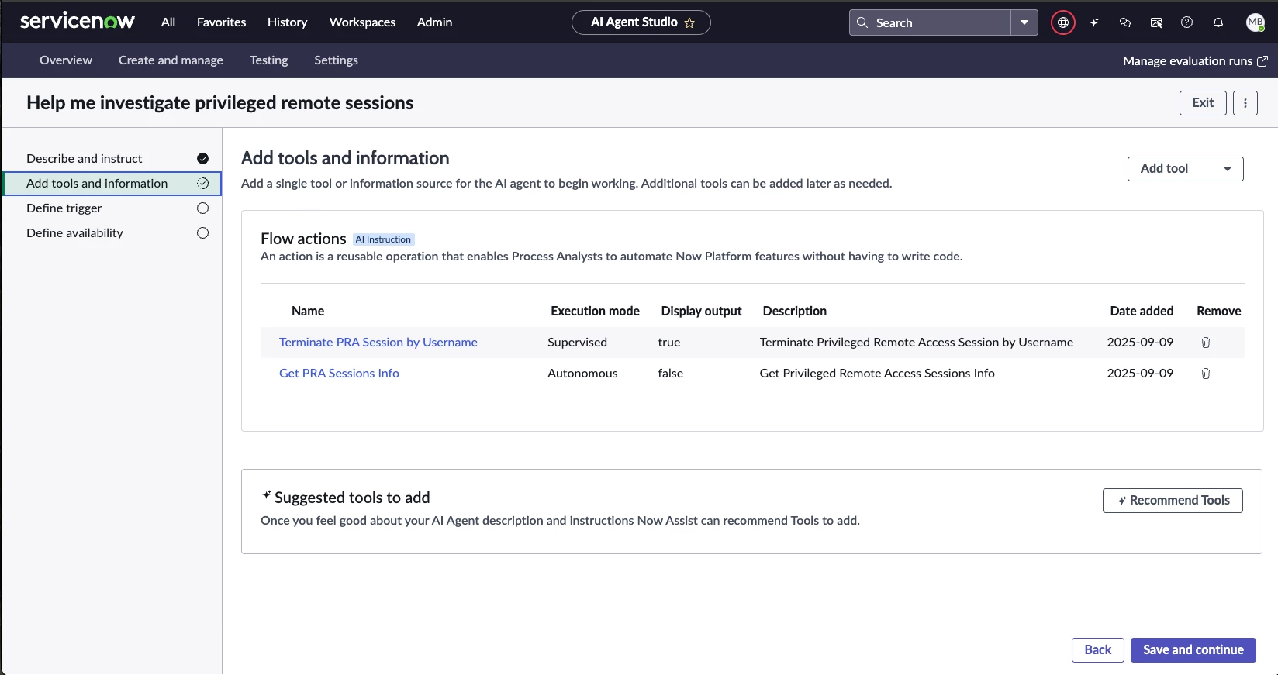
Task: Click the Describe and instruct completed checkmark
Action: [202, 159]
